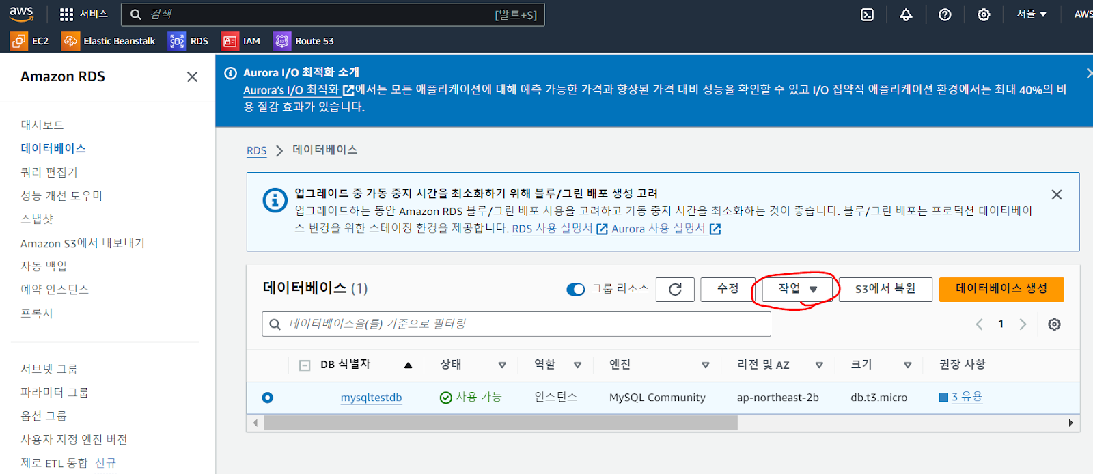Open 프록시 in the sidebar

(x=37, y=313)
